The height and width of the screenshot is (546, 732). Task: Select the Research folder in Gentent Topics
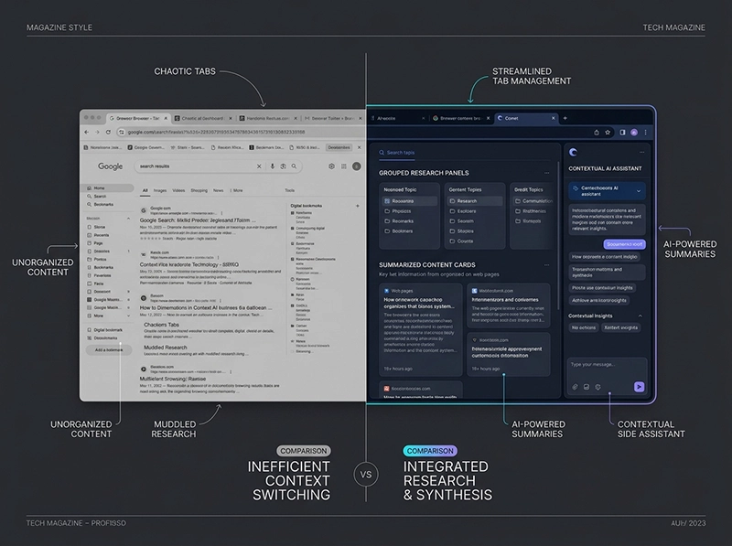[475, 201]
